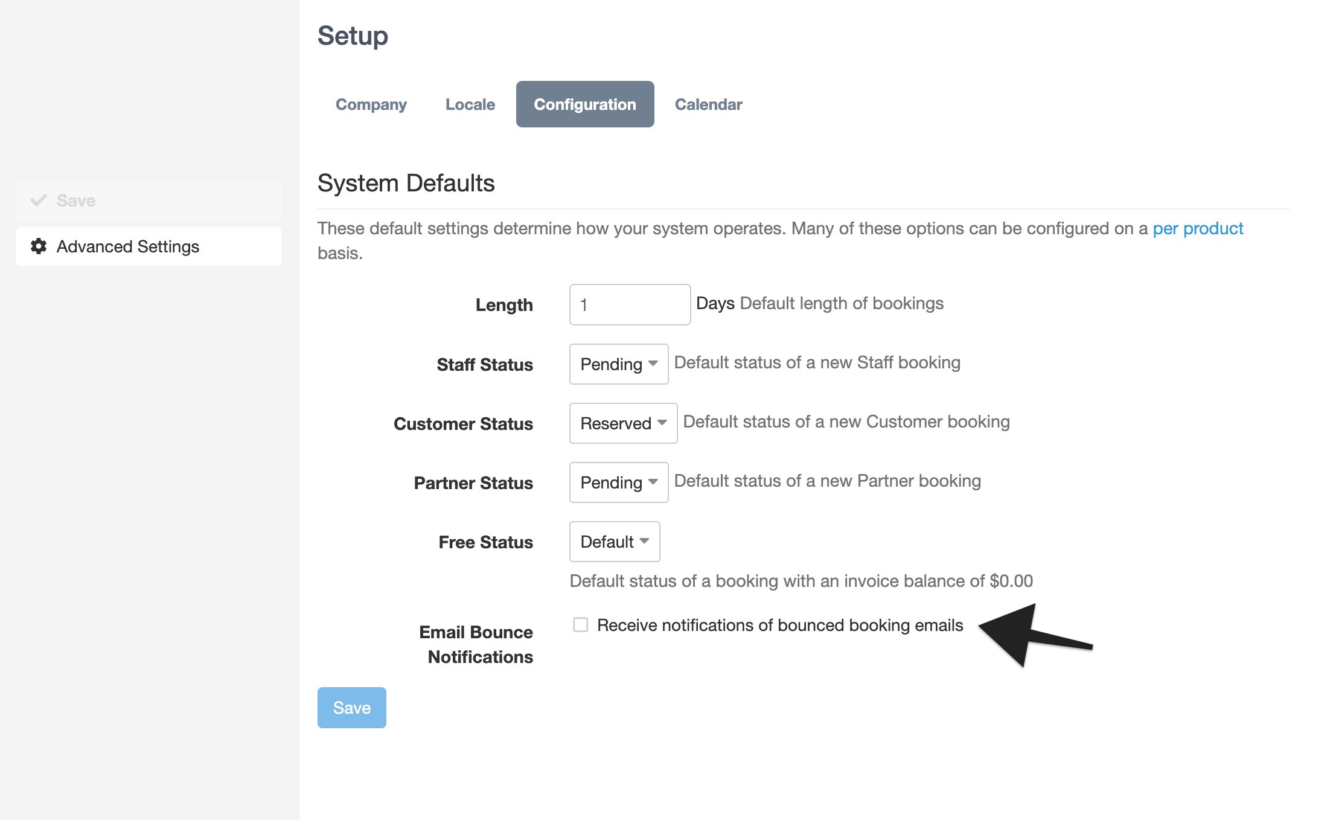
Task: Click the checkmark icon on sidebar Save
Action: coord(39,200)
